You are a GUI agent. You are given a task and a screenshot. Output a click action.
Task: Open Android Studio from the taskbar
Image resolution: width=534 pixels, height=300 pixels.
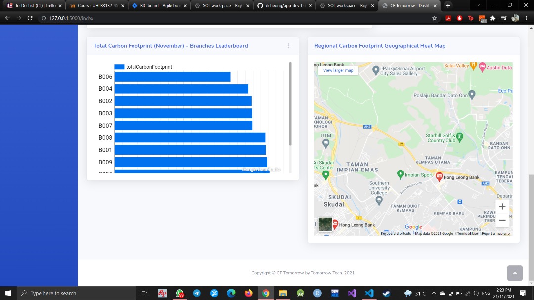tap(301, 293)
